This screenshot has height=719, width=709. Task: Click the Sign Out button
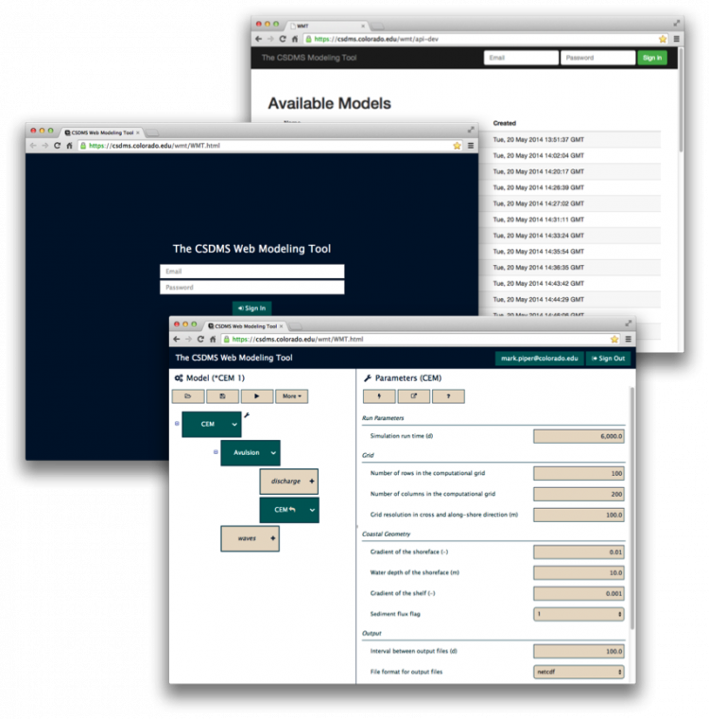606,359
